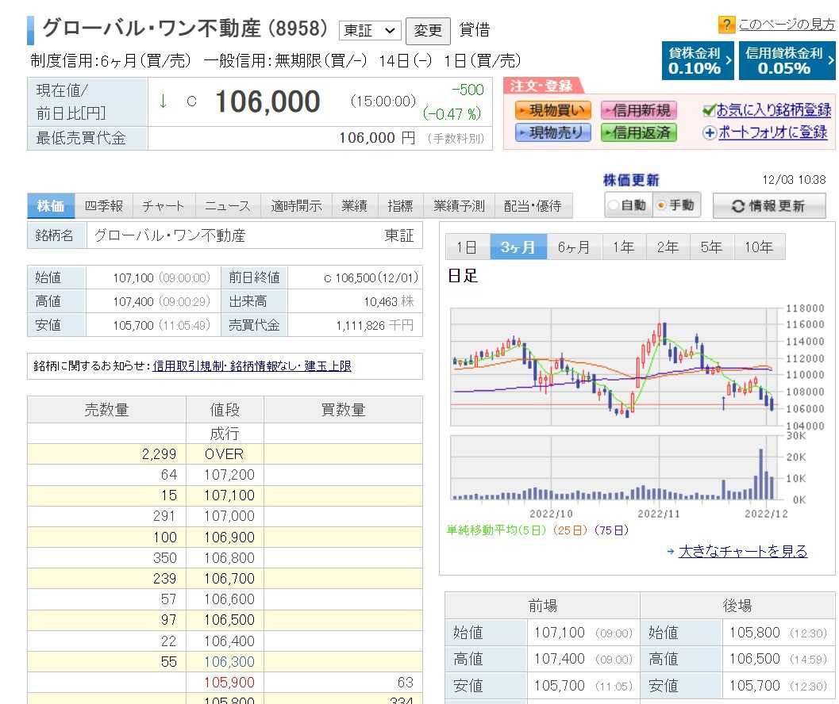Screen dimensions: 839x704
Task: Click the 106,400 price in order book
Action: click(x=229, y=641)
